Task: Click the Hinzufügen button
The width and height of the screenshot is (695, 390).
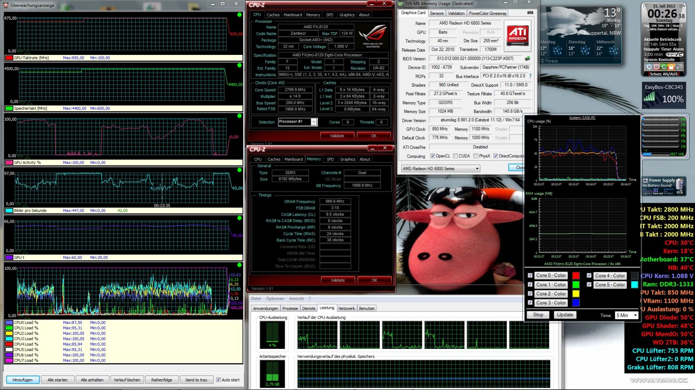Action: click(x=22, y=380)
